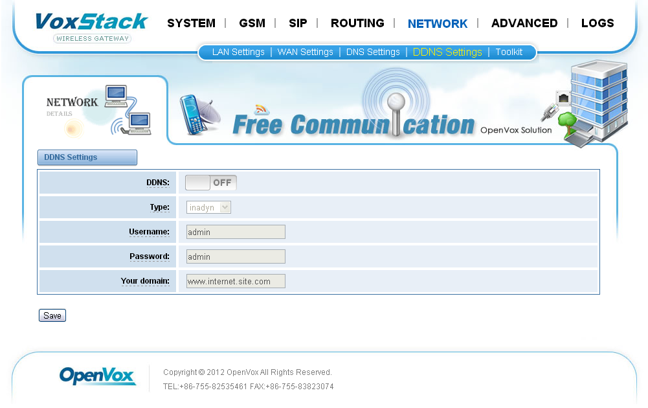Open the LOGS menu
This screenshot has width=648, height=408.
pos(597,23)
